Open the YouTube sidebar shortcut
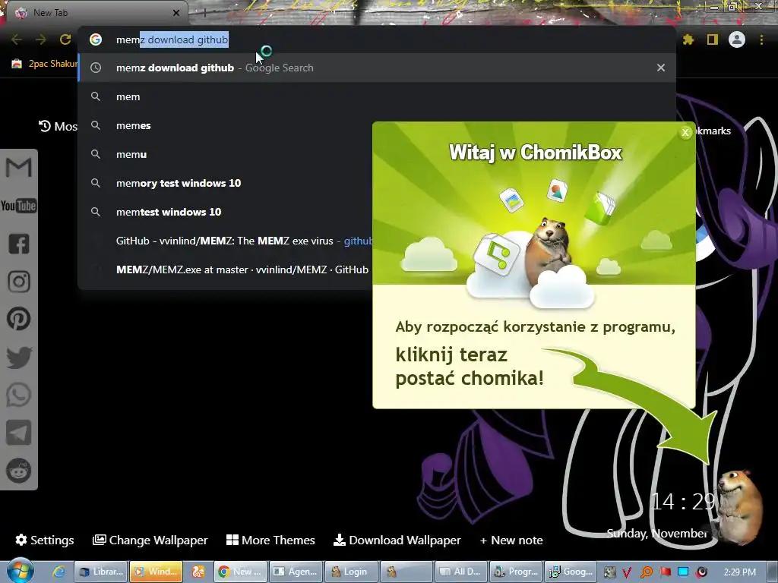 point(19,206)
